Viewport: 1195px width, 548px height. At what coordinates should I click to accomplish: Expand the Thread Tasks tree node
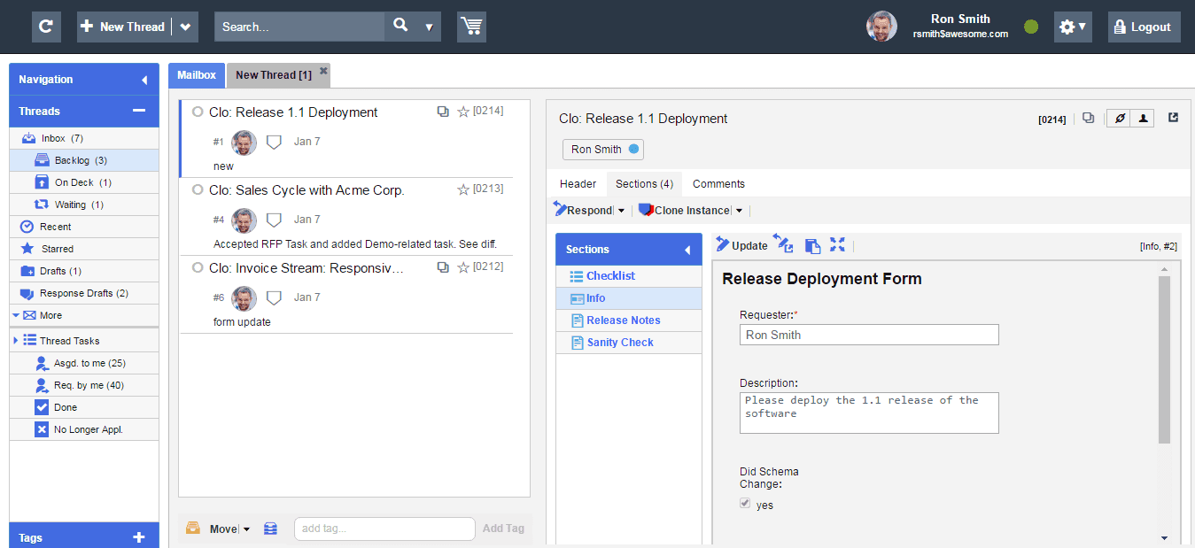[x=15, y=341]
